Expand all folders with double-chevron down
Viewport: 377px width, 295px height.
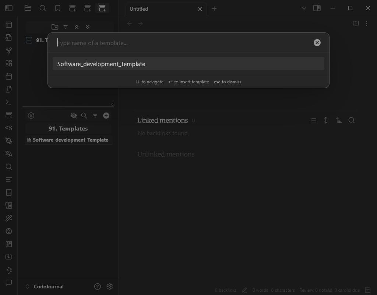(x=88, y=27)
